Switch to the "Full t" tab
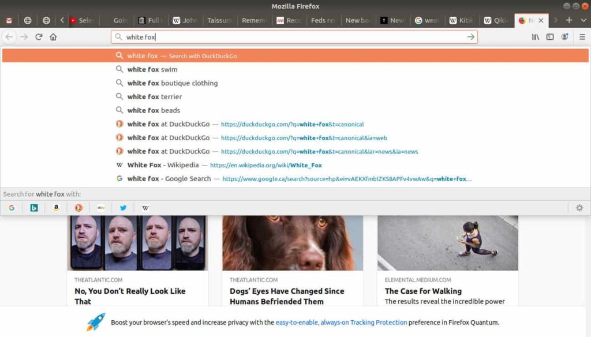The image size is (591, 337). point(151,20)
